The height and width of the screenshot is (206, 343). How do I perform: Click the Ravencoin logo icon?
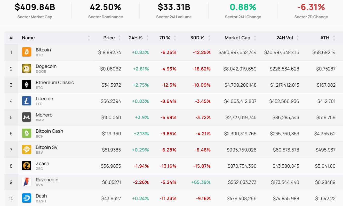[27, 182]
